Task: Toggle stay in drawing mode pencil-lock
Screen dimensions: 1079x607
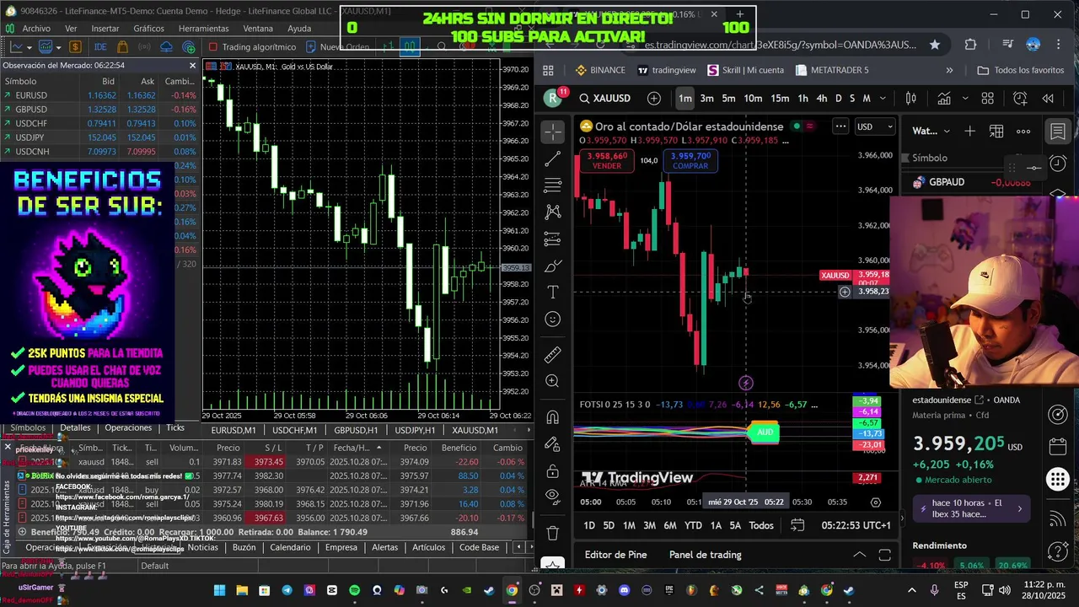Action: coord(553,444)
